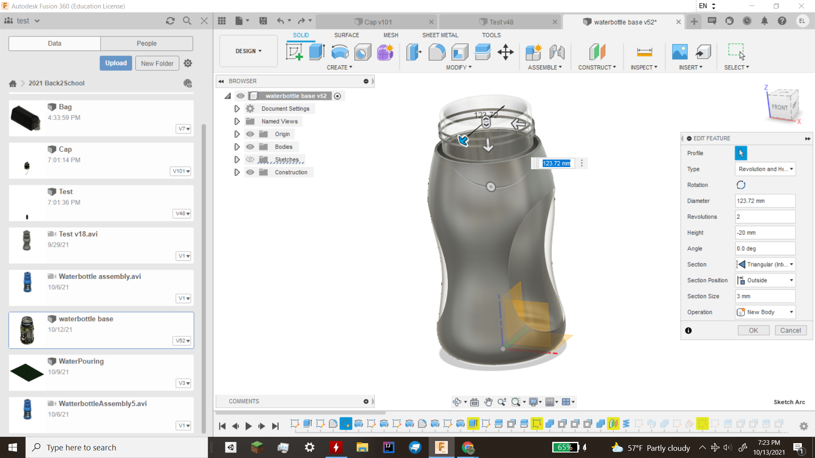Toggle visibility of waterbottle base v52
The image size is (815, 458).
pos(241,96)
